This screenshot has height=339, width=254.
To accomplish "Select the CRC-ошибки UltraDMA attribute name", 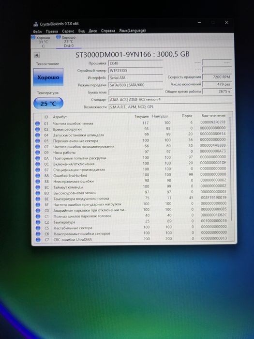I will coord(73,240).
